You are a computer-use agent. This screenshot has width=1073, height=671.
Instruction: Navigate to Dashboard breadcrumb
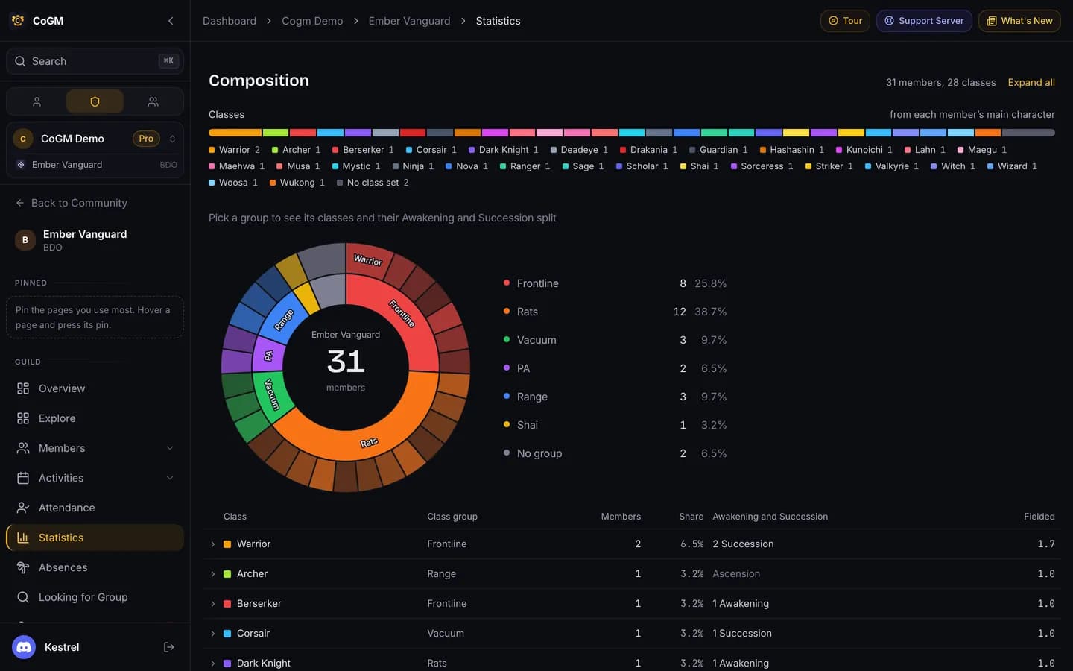click(x=230, y=21)
